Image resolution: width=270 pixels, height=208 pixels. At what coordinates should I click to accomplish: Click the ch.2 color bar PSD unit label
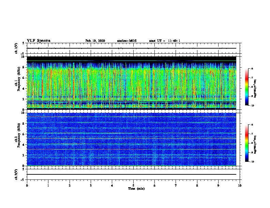click(x=255, y=145)
